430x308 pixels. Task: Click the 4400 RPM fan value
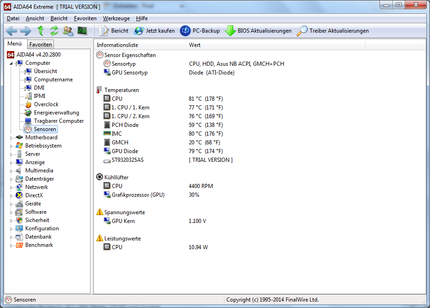(x=201, y=186)
